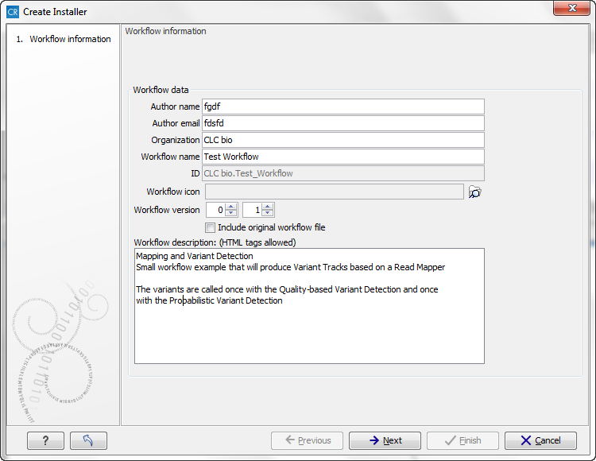Click the help question mark button
This screenshot has height=461, width=596.
(x=45, y=440)
